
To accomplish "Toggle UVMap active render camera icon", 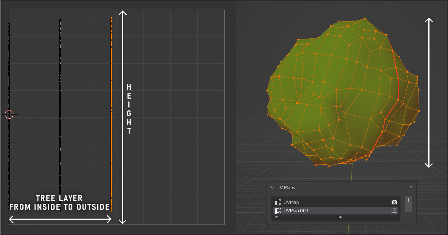I will coord(394,202).
